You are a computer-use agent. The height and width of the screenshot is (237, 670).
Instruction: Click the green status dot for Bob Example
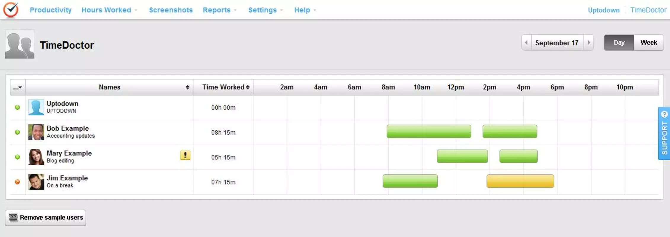[17, 132]
